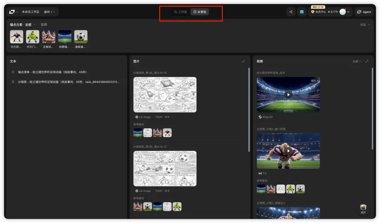
Task: Switch to the 故事板 view
Action: click(200, 12)
